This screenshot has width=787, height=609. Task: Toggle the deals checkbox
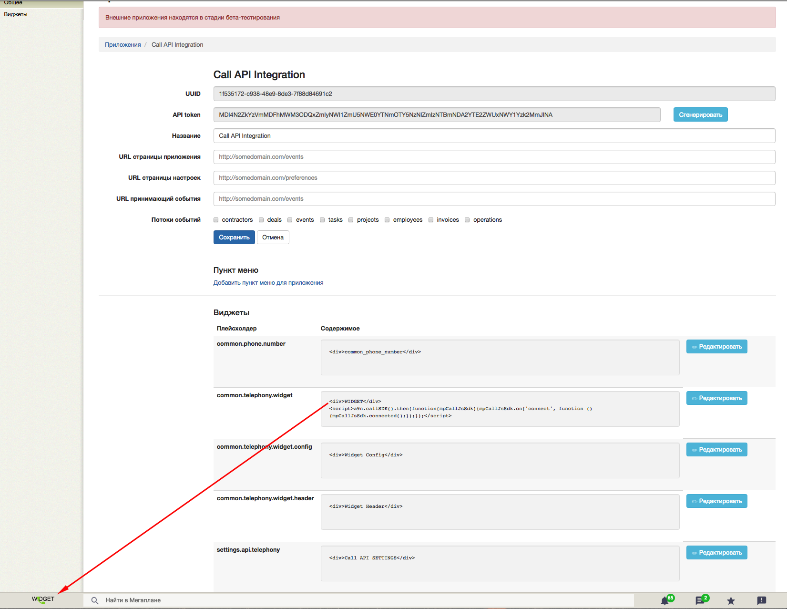(x=261, y=220)
